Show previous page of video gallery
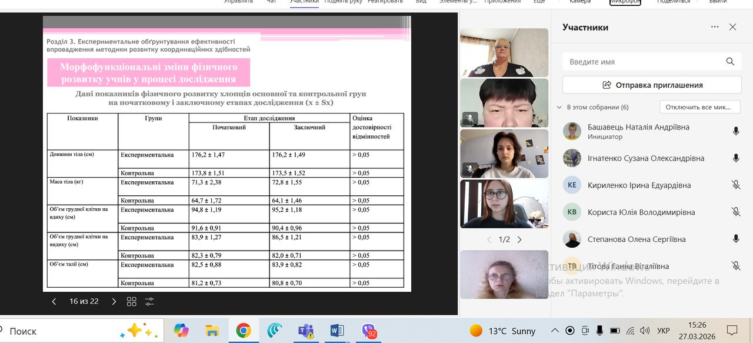The height and width of the screenshot is (343, 753). pyautogui.click(x=489, y=239)
